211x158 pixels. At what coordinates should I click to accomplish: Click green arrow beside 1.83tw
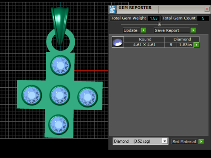(196, 45)
